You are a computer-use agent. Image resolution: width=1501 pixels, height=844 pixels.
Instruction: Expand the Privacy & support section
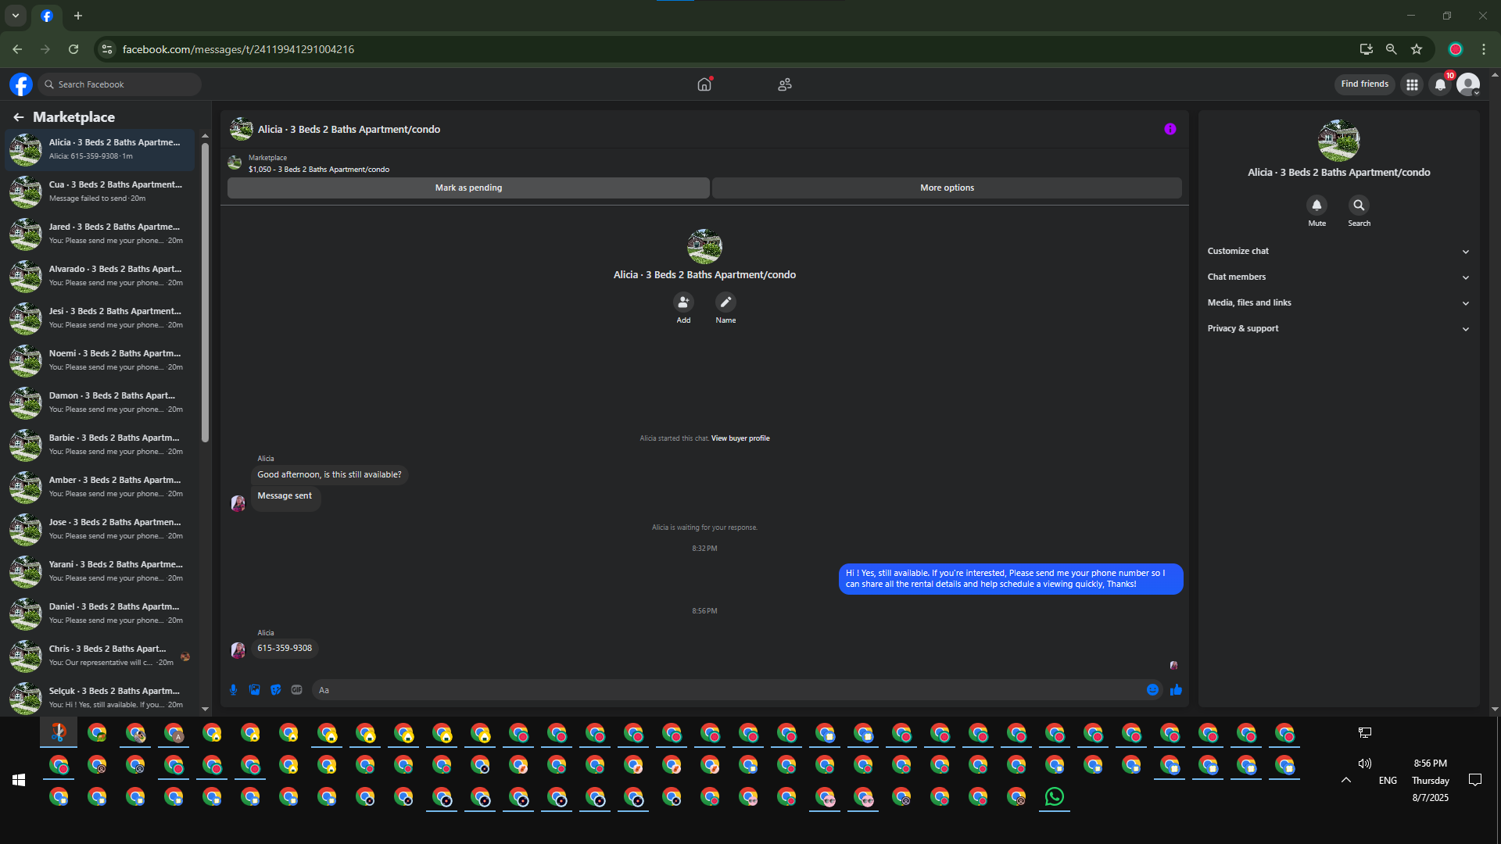1338,329
